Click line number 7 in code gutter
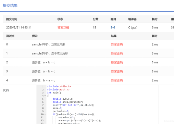The image size is (174, 124). pos(43,105)
